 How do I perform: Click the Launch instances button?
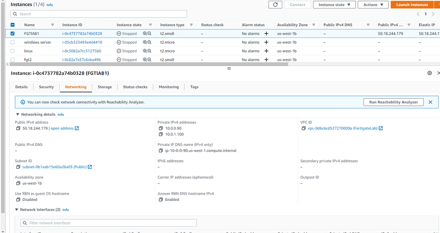pyautogui.click(x=412, y=5)
